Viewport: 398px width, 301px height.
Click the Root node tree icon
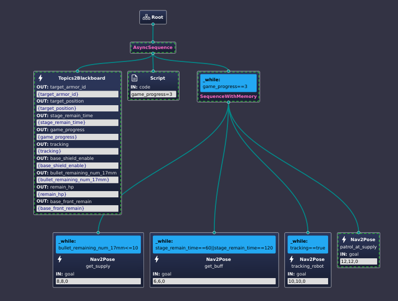146,17
